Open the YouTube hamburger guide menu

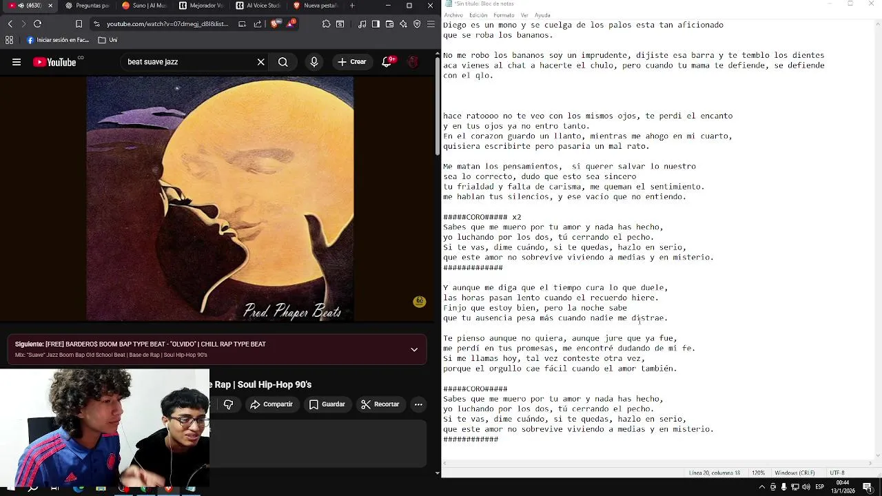[17, 62]
